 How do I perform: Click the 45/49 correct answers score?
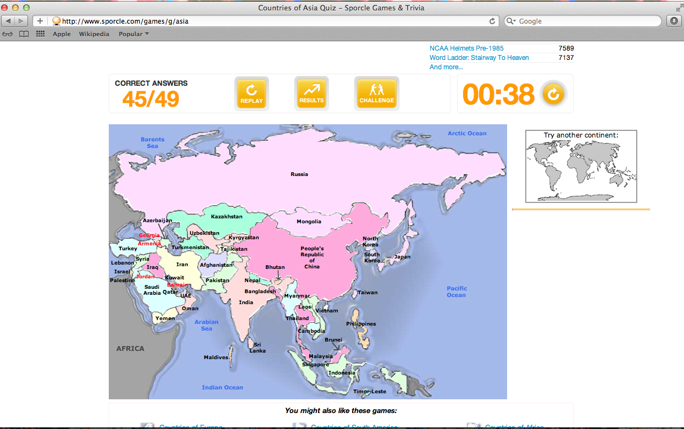(151, 99)
